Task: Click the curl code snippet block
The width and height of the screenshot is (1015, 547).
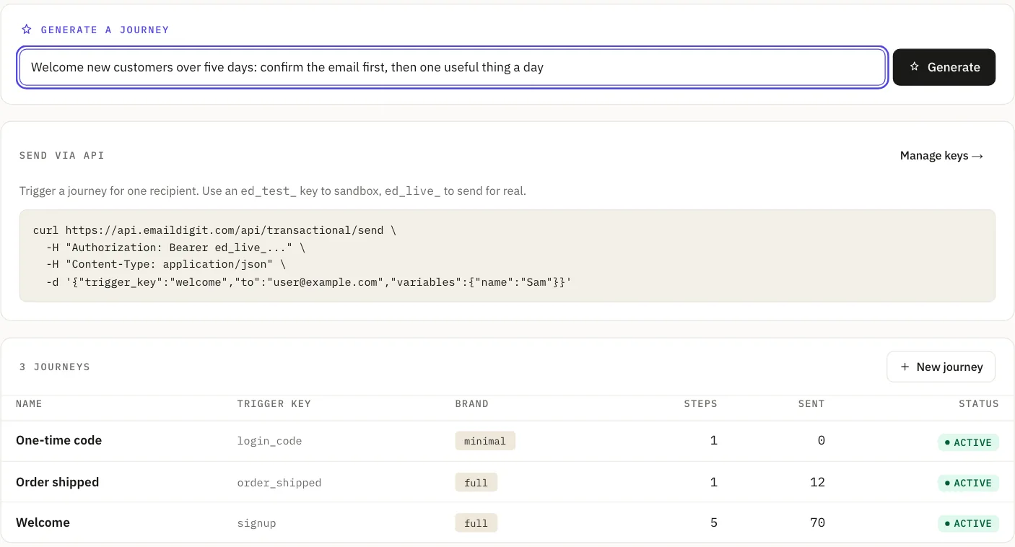Action: click(507, 255)
